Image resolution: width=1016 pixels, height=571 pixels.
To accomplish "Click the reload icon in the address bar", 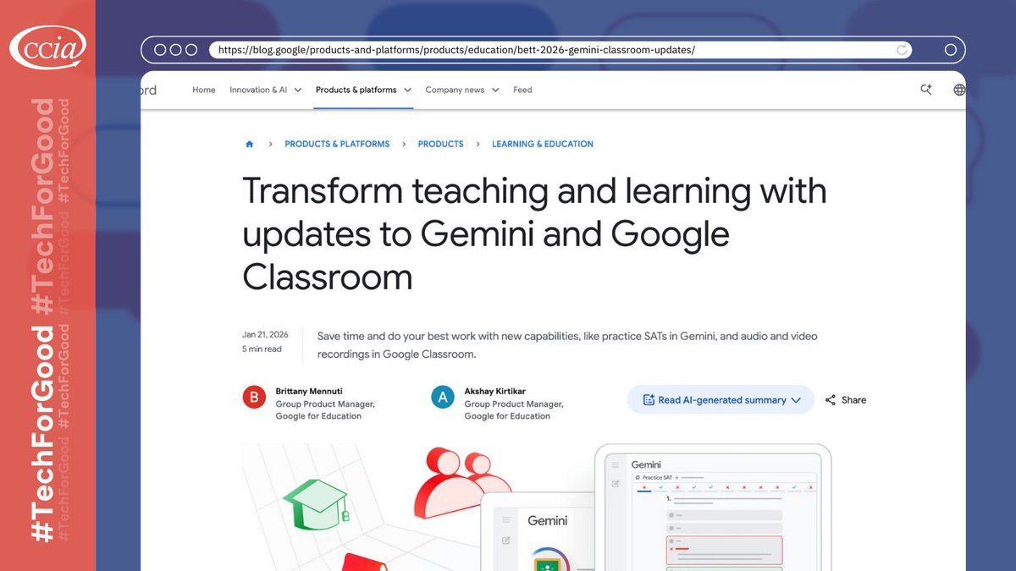I will pyautogui.click(x=903, y=50).
